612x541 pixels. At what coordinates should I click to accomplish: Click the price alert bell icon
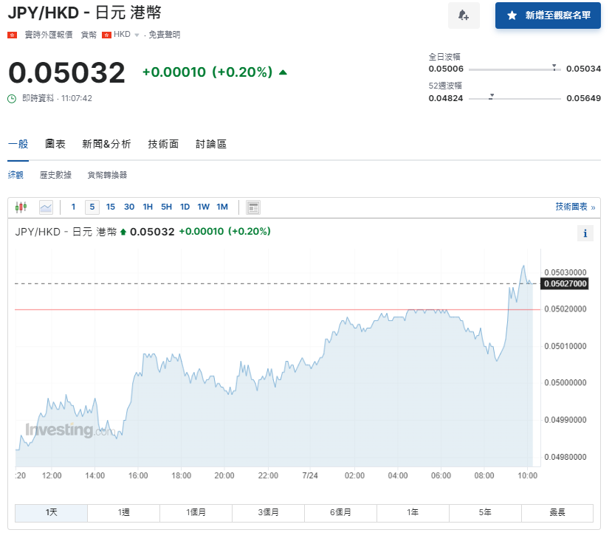(x=464, y=15)
